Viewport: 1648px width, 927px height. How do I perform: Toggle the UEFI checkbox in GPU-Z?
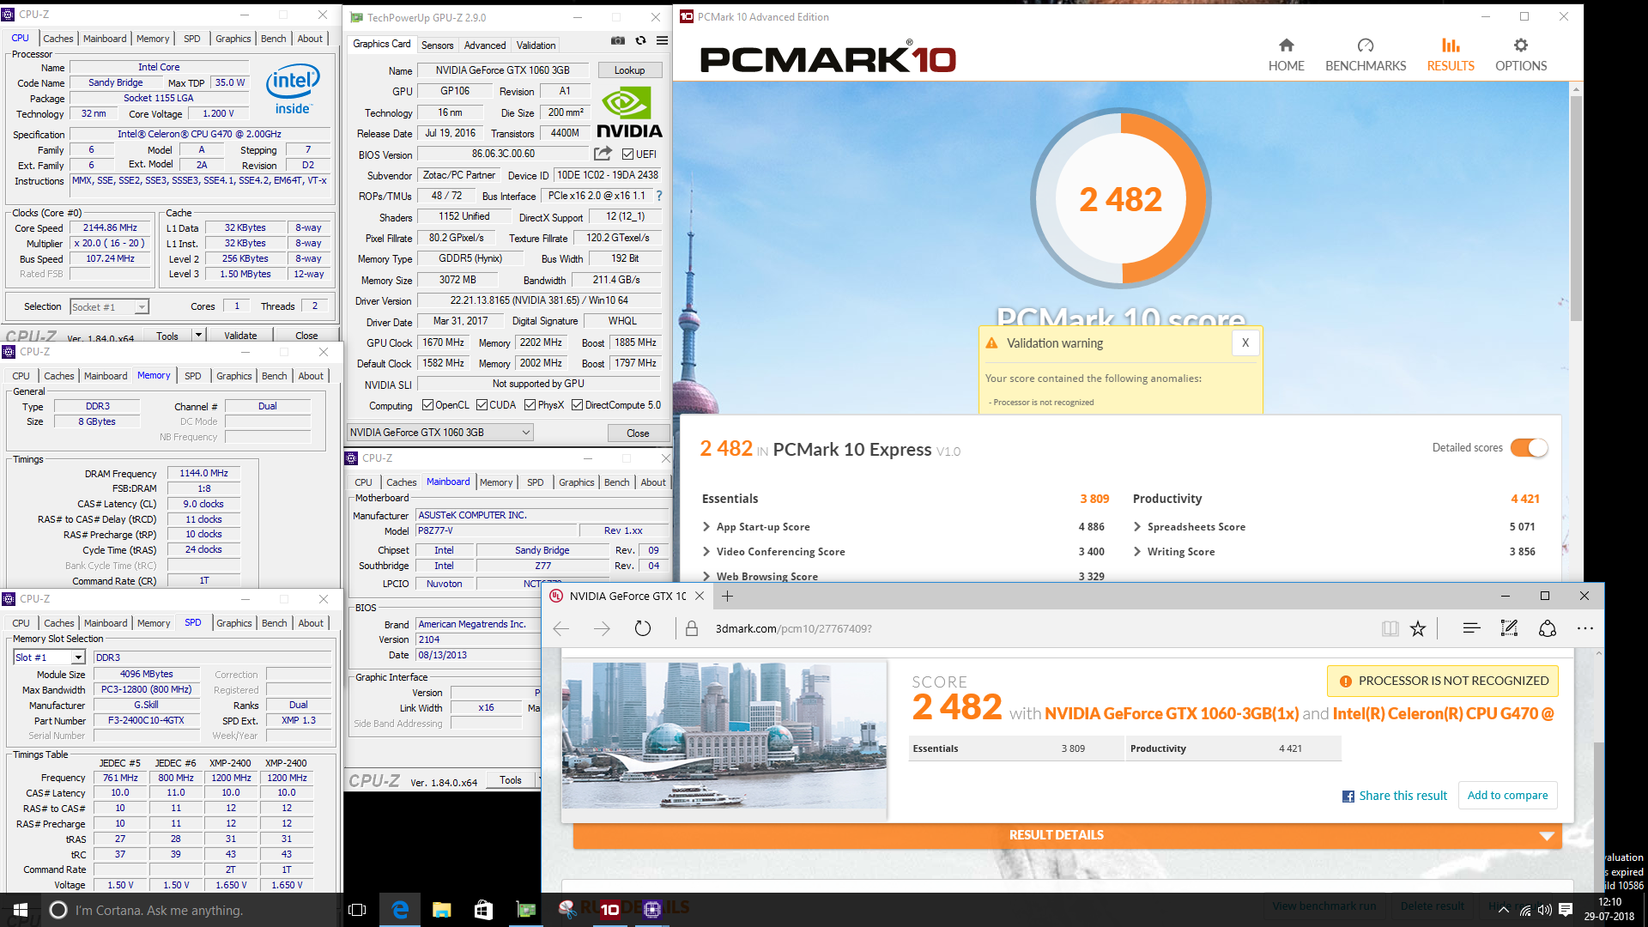click(x=627, y=154)
